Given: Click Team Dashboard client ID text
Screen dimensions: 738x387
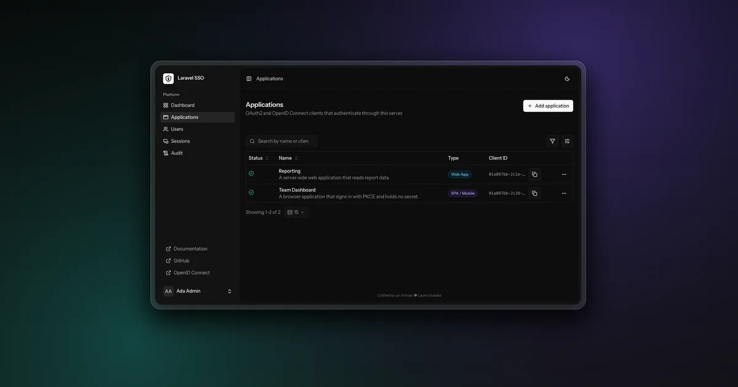Looking at the screenshot, I should tap(507, 193).
